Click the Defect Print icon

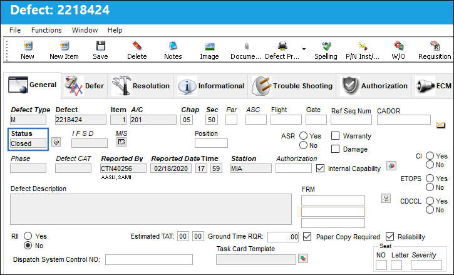[x=282, y=46]
